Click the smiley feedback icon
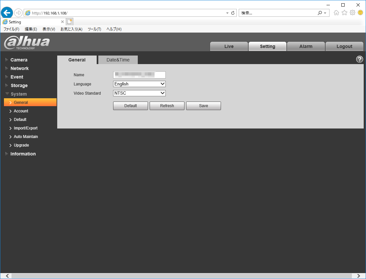The width and height of the screenshot is (366, 279). point(360,12)
